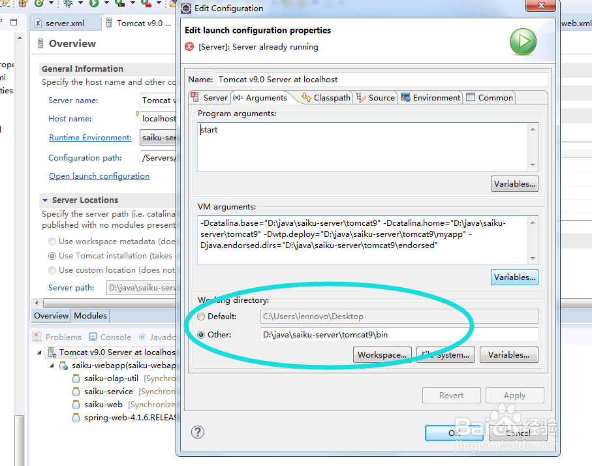The width and height of the screenshot is (592, 466).
Task: Switch to Overview bottom tab
Action: pos(51,316)
